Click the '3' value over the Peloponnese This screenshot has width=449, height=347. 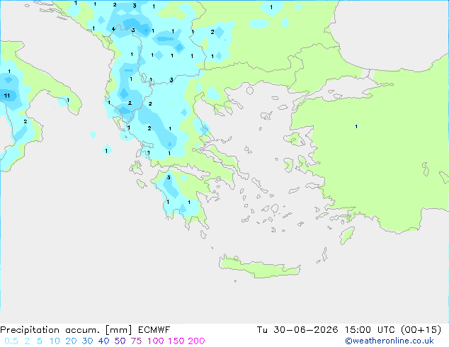[169, 178]
